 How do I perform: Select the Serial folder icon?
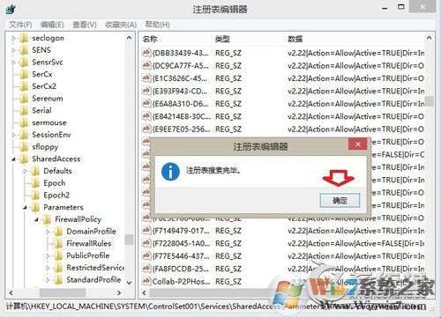pos(24,111)
